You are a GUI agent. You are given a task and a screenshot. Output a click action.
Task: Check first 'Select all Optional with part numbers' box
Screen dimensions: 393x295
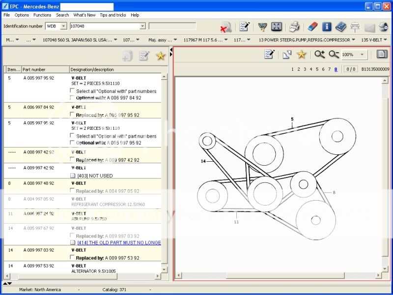[73, 91]
